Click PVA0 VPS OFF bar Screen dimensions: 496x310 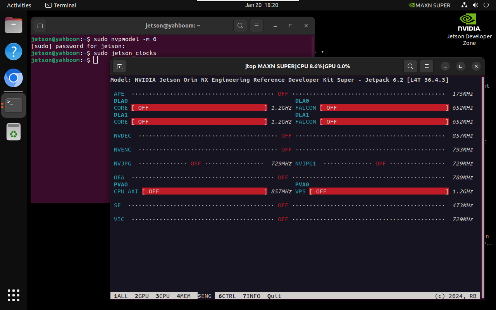click(x=379, y=191)
